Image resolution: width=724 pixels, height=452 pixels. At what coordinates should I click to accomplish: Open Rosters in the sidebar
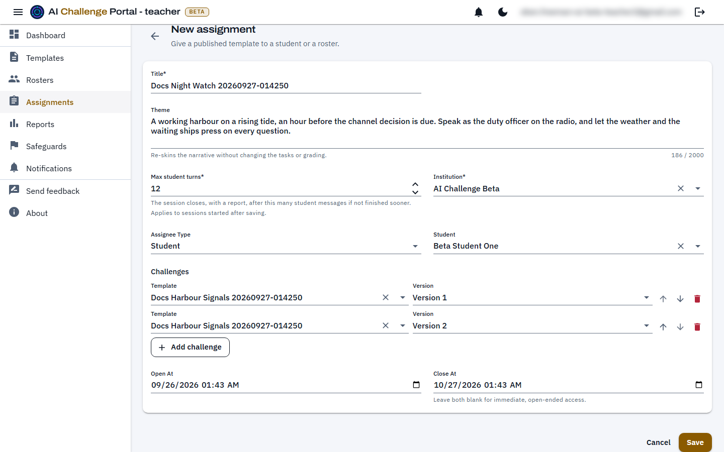(x=65, y=80)
